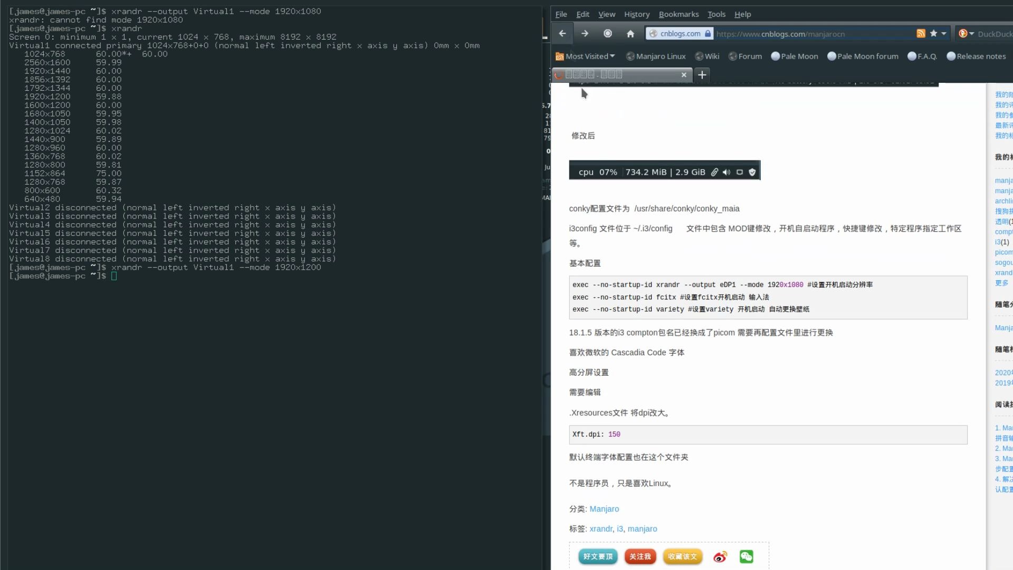Toggle the secure connection icon on cnblogs
Screen dimensions: 1013x570
pyautogui.click(x=708, y=33)
